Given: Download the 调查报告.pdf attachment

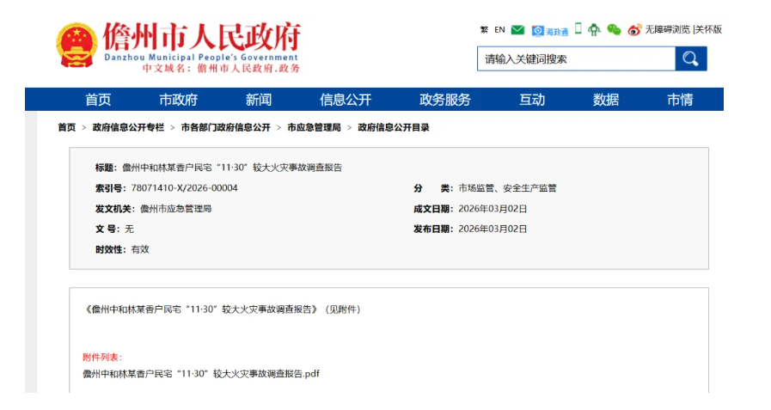Looking at the screenshot, I should point(201,374).
